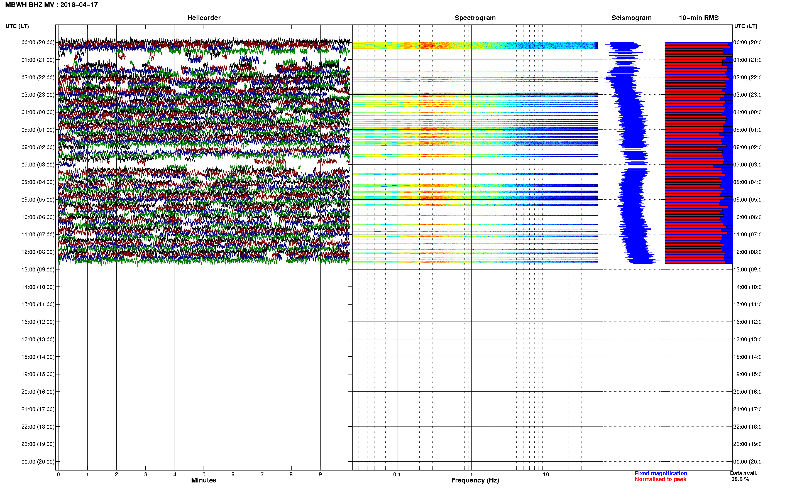Select the left time label '12:00 (08:00)'

[38, 252]
